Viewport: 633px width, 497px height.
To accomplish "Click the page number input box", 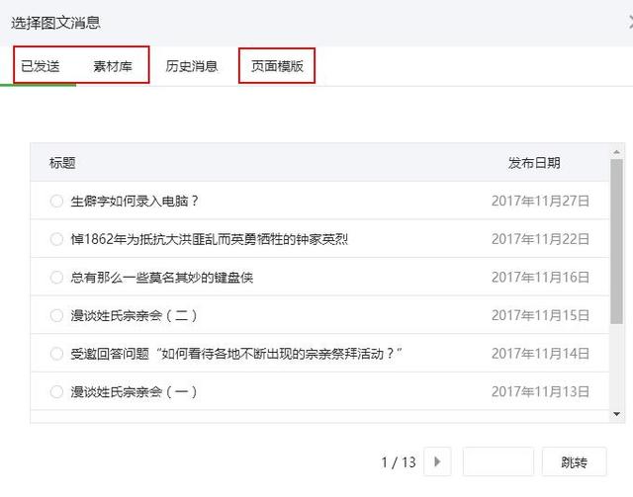I will 497,461.
